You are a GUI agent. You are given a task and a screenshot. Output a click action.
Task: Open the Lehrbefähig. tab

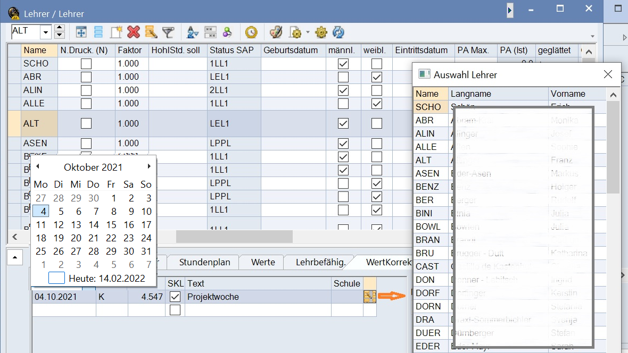(x=320, y=262)
